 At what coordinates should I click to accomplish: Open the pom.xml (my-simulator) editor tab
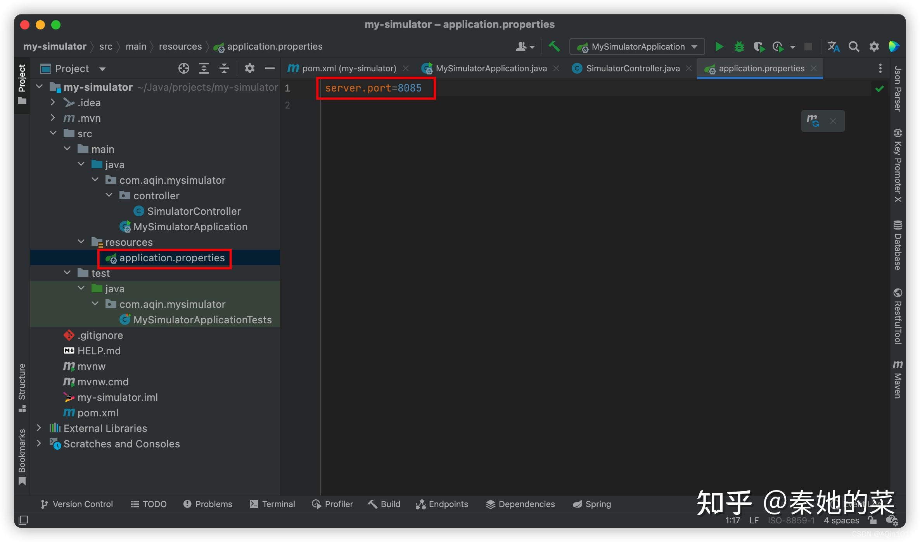pos(348,69)
